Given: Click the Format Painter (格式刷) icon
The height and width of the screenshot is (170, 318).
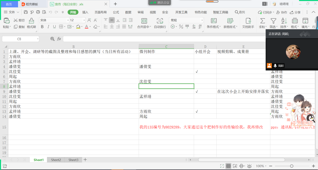Looking at the screenshot, I should coord(31,21).
